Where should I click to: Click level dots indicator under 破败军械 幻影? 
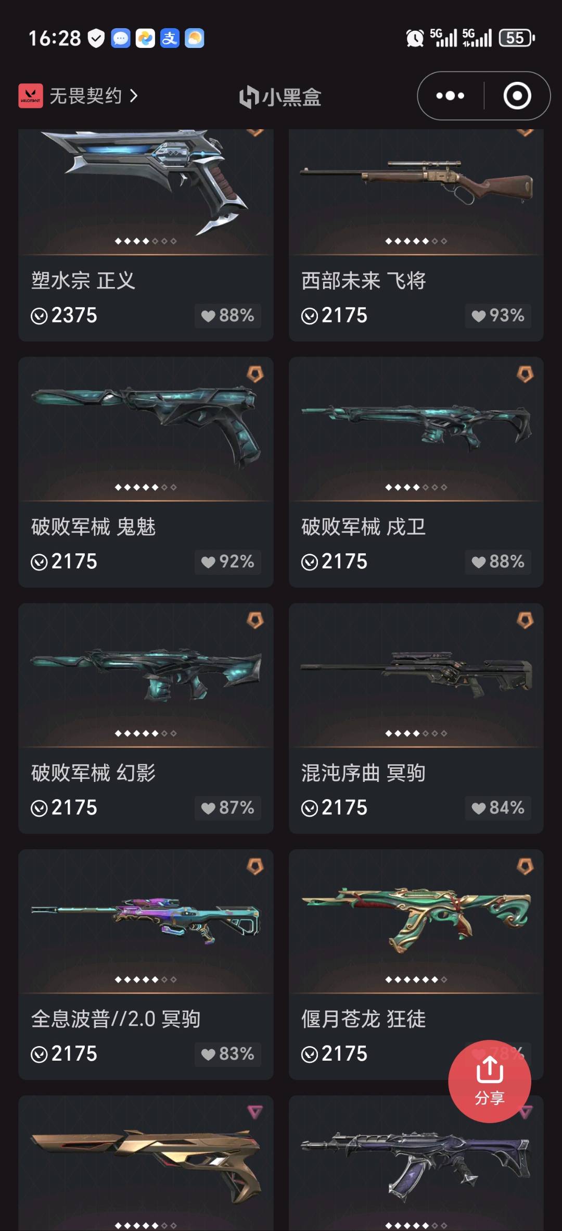coord(146,733)
